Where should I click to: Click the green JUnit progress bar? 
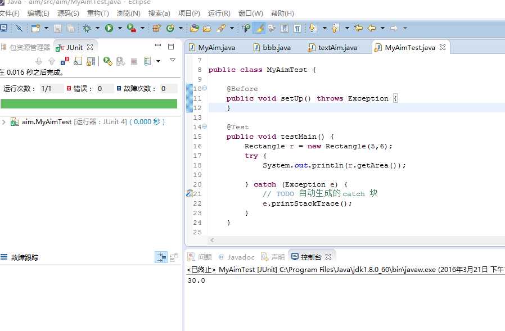pyautogui.click(x=89, y=103)
